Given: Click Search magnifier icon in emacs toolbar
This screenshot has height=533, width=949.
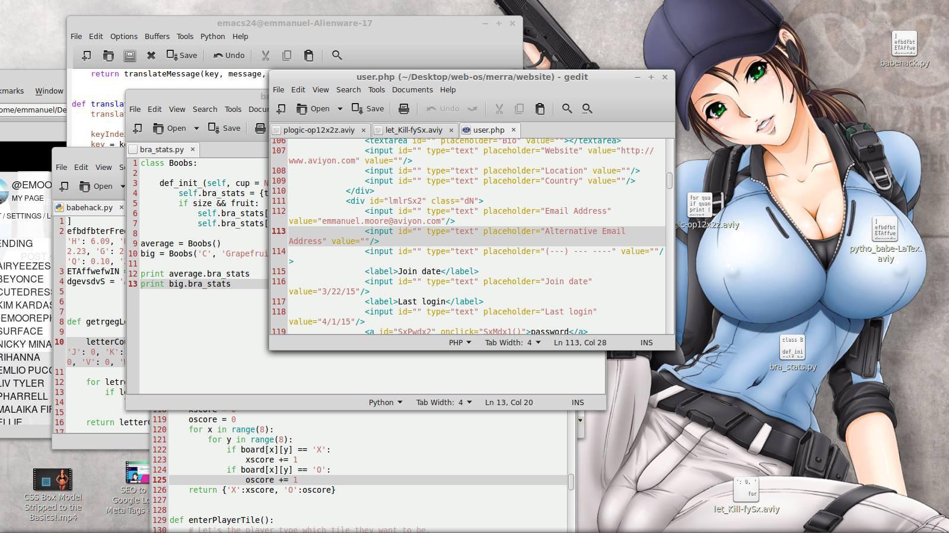Looking at the screenshot, I should tap(337, 56).
